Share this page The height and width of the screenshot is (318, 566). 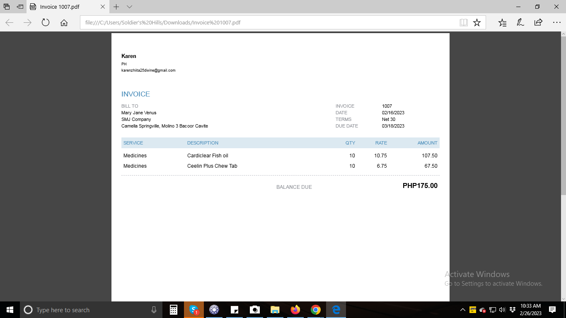tap(538, 23)
